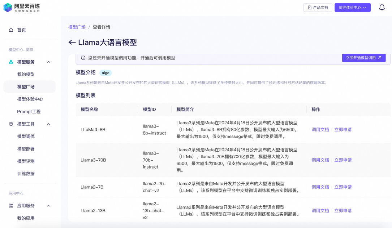The image size is (392, 228).
Task: Click the 应用服务 grid icon
Action: click(x=11, y=206)
